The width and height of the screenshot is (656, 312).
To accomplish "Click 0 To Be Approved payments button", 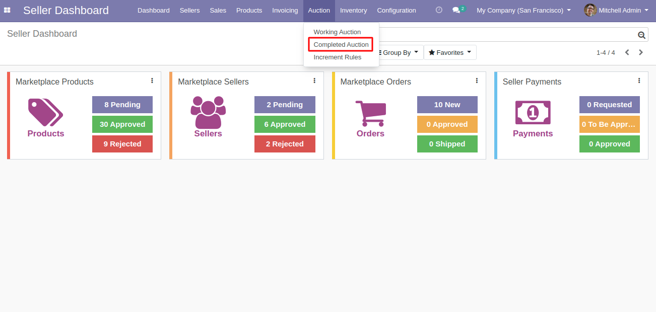I will [x=610, y=124].
